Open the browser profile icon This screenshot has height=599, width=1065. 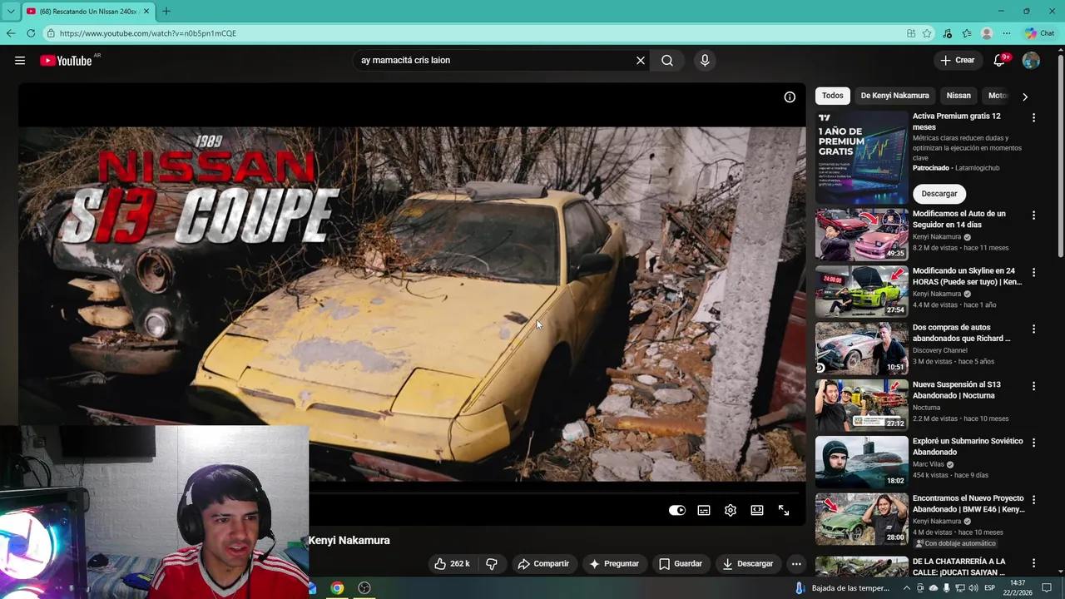coord(987,33)
